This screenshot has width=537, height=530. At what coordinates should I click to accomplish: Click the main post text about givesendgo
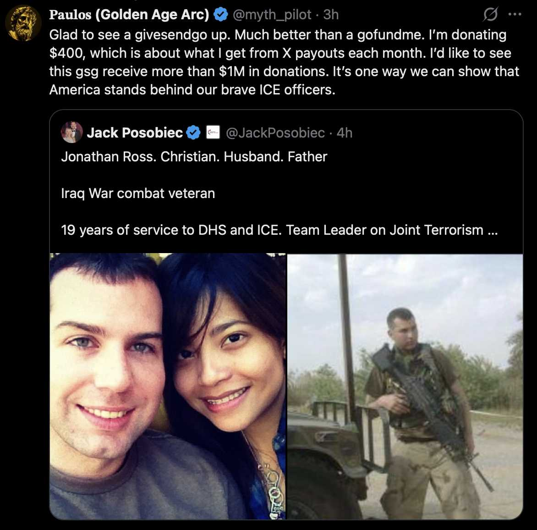point(284,62)
